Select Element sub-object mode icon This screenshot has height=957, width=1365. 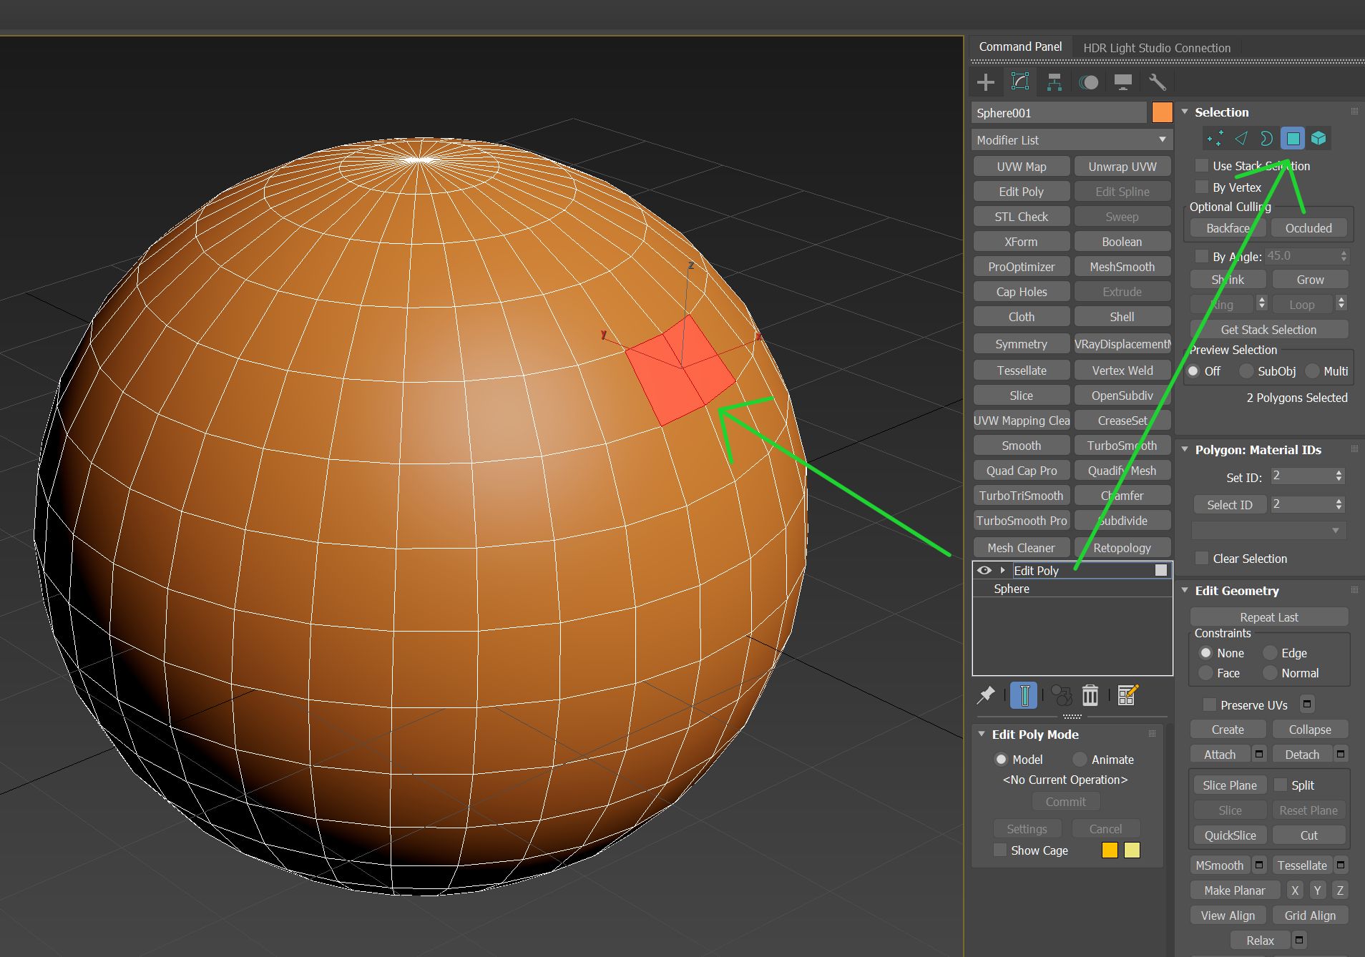(1318, 138)
